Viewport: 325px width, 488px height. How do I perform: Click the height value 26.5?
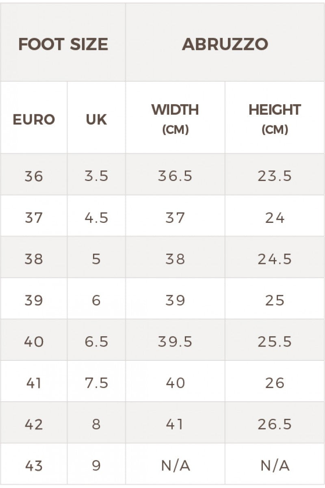coord(275,424)
